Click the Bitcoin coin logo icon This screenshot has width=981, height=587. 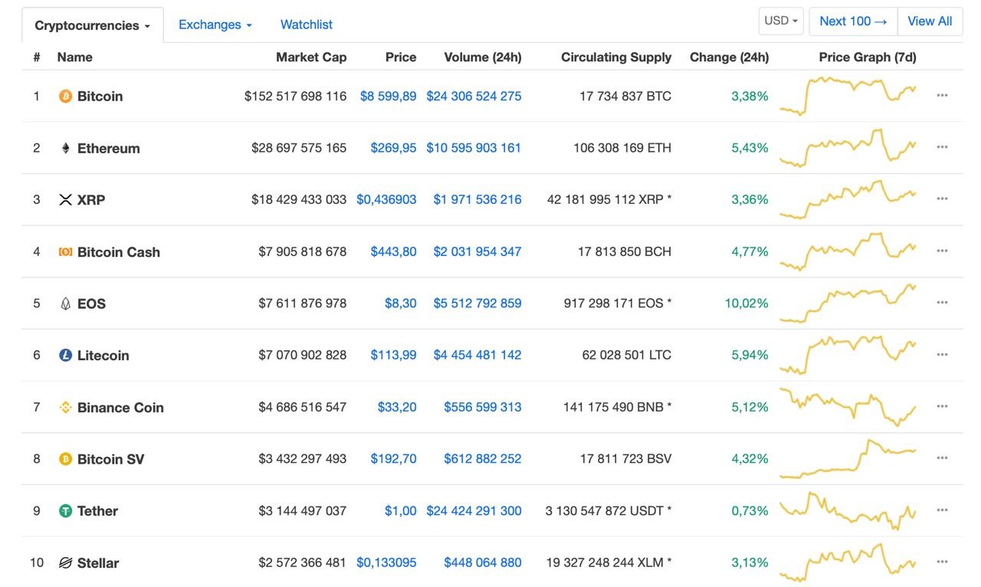[x=65, y=97]
